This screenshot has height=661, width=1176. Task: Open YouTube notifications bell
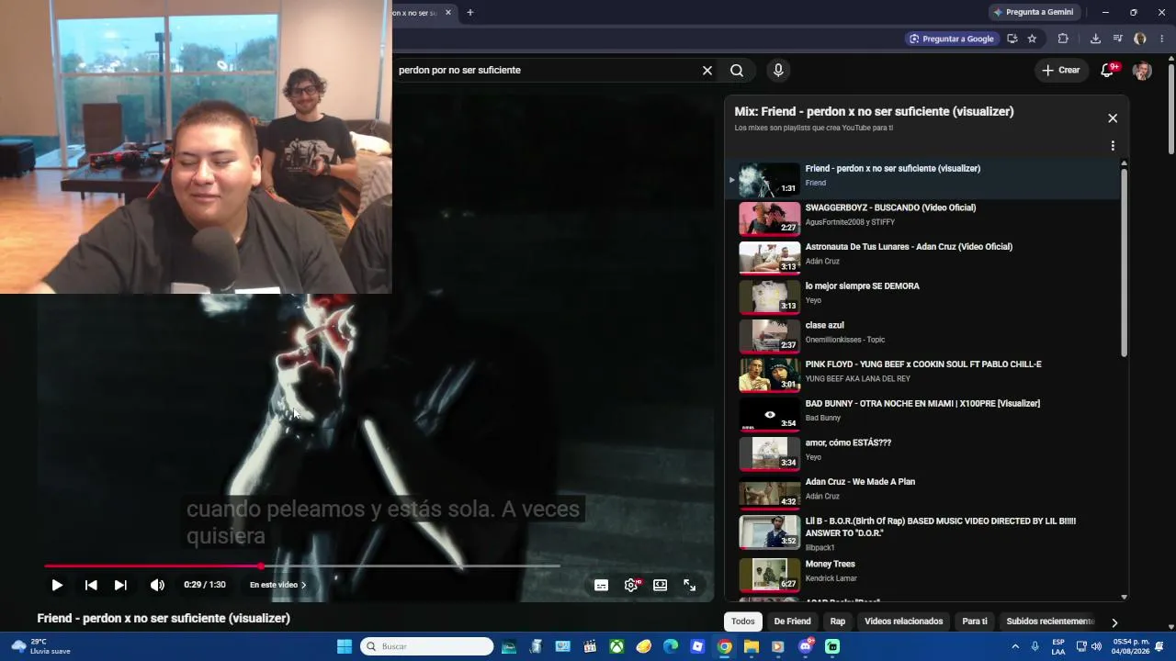click(x=1108, y=70)
